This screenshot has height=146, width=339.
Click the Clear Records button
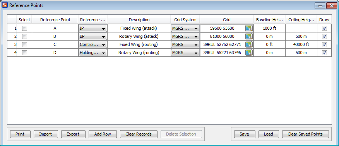coord(139,134)
